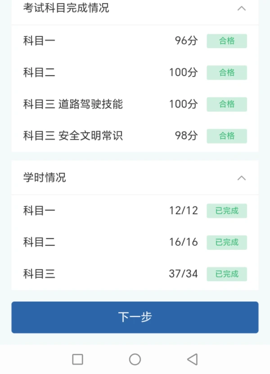Image resolution: width=270 pixels, height=374 pixels.
Task: Tap 已完成 badge next to 16/16
Action: (227, 242)
